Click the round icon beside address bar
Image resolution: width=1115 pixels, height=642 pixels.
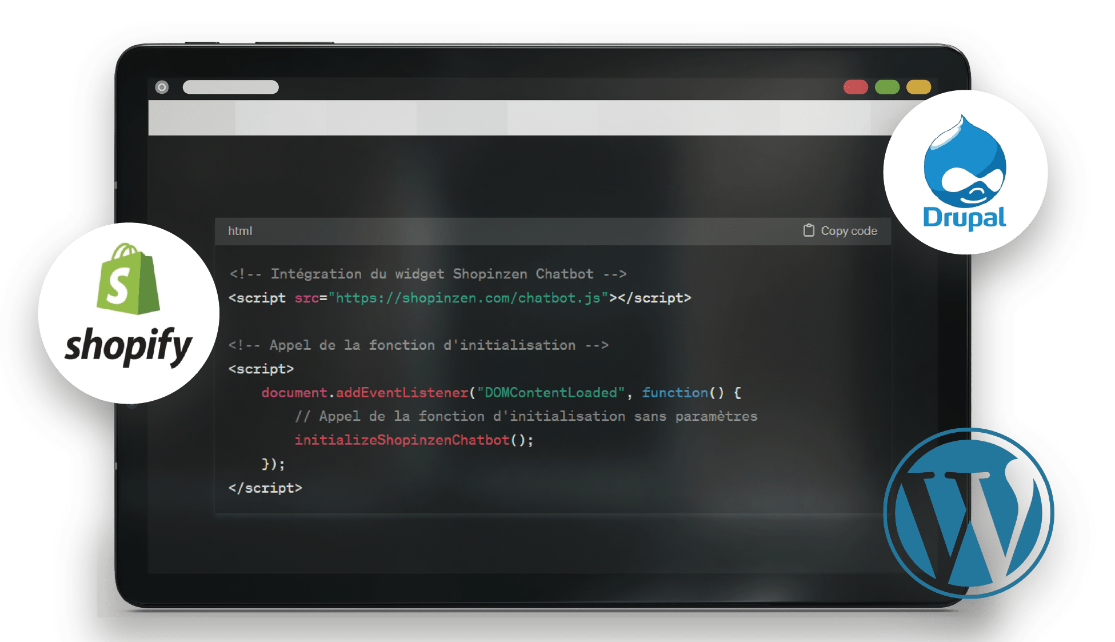162,87
